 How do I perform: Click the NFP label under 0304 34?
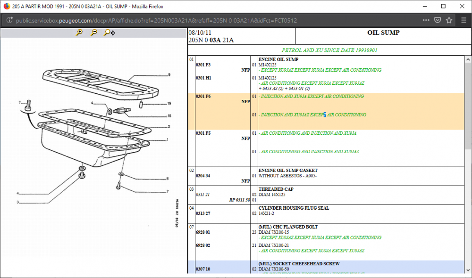click(245, 181)
